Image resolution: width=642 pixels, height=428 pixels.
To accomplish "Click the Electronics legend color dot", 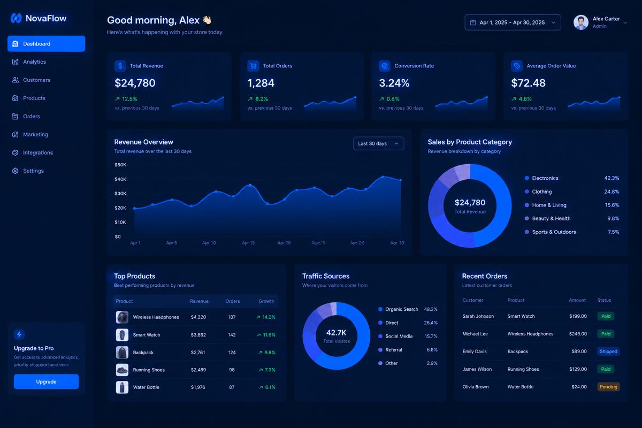I will tap(527, 178).
